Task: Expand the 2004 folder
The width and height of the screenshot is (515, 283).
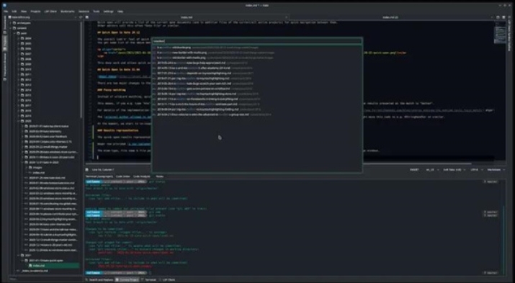Action: point(19,38)
